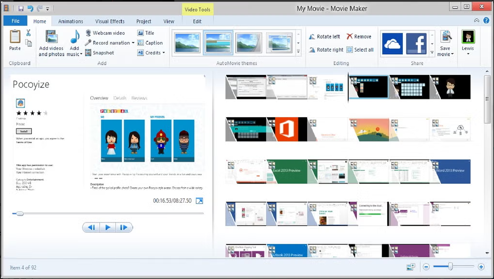Open the Video Tools Edit tab
The width and height of the screenshot is (494, 279).
tap(197, 21)
